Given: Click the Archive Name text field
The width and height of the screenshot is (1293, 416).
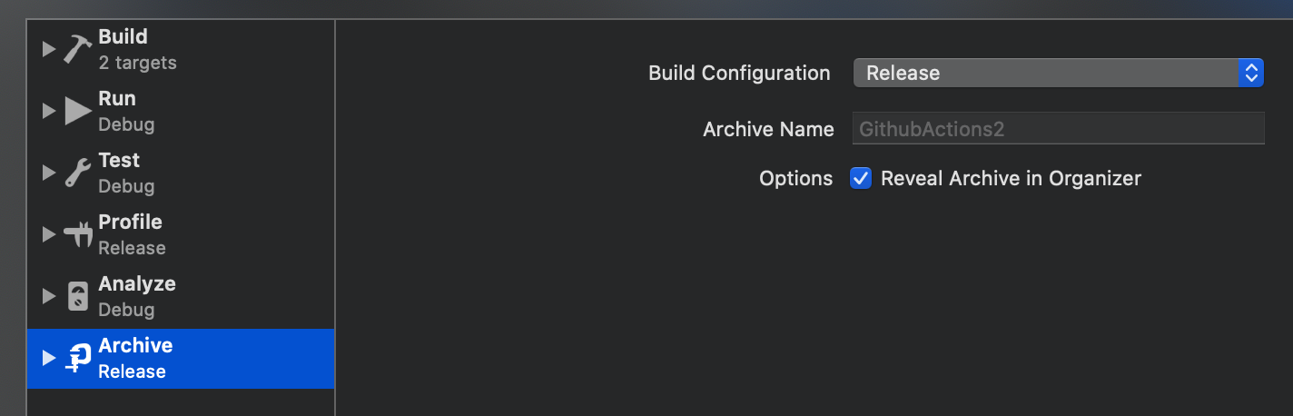Looking at the screenshot, I should (x=1059, y=129).
